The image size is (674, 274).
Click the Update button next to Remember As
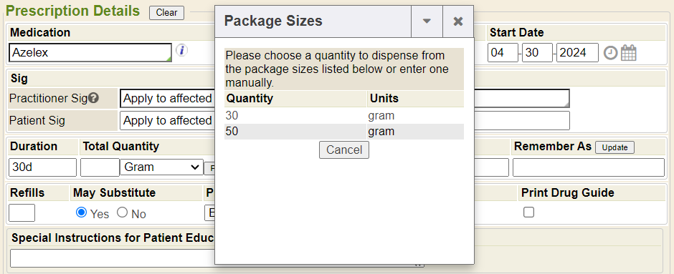(614, 147)
